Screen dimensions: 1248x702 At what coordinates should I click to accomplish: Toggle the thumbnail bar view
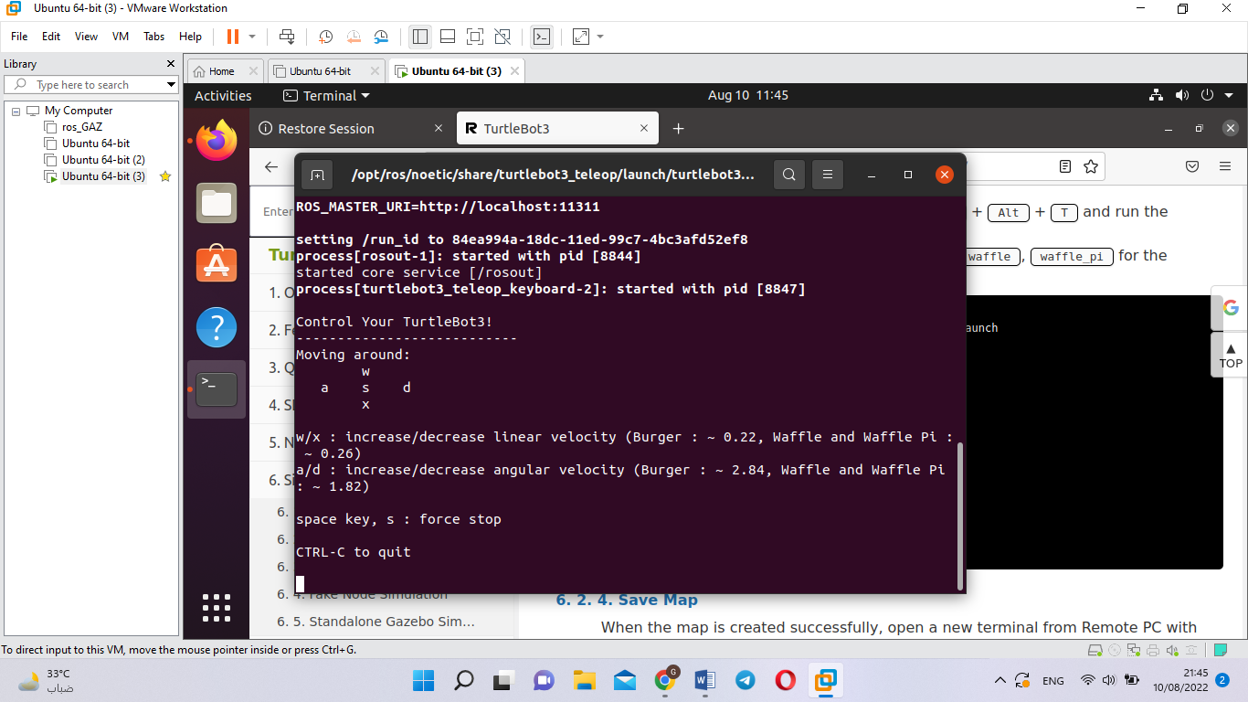[x=448, y=37]
